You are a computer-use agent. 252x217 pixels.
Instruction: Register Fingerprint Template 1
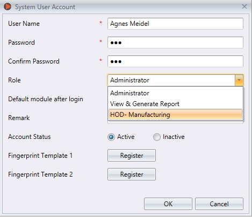click(x=132, y=156)
